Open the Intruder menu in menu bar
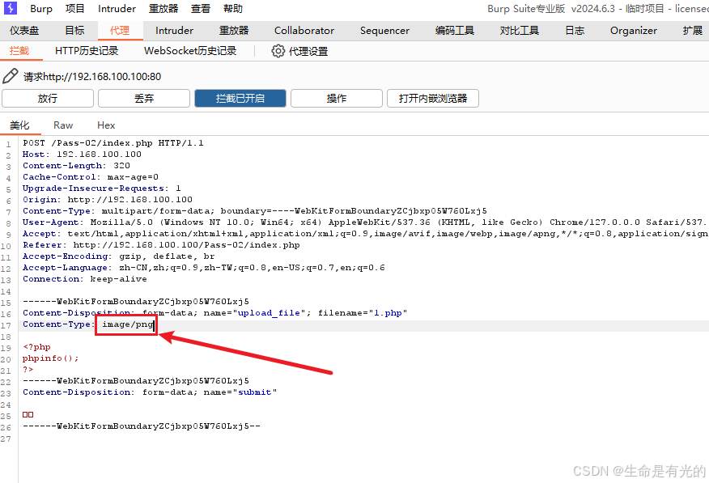This screenshot has width=709, height=483. coord(117,9)
